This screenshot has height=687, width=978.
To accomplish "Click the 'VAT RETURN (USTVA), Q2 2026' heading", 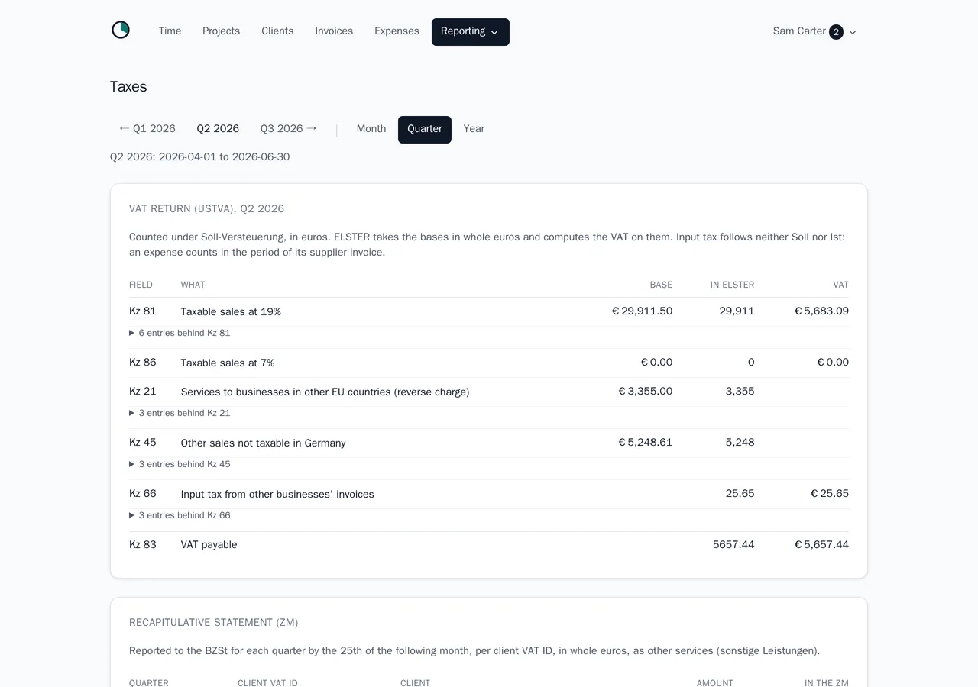I will tap(206, 209).
